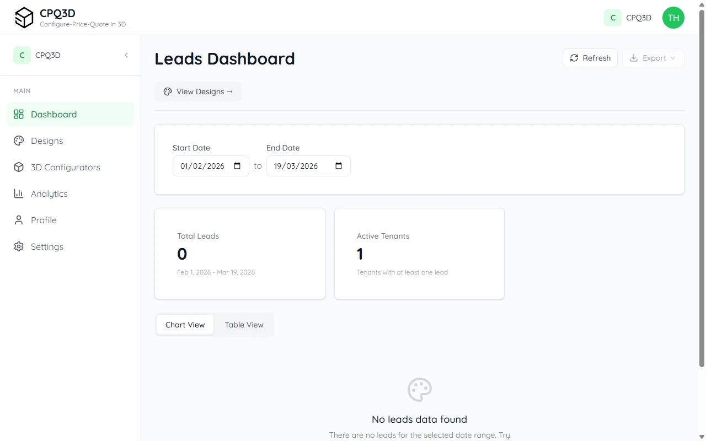Image resolution: width=706 pixels, height=441 pixels.
Task: Click the CPQ3D cube logo in header
Action: coord(24,17)
